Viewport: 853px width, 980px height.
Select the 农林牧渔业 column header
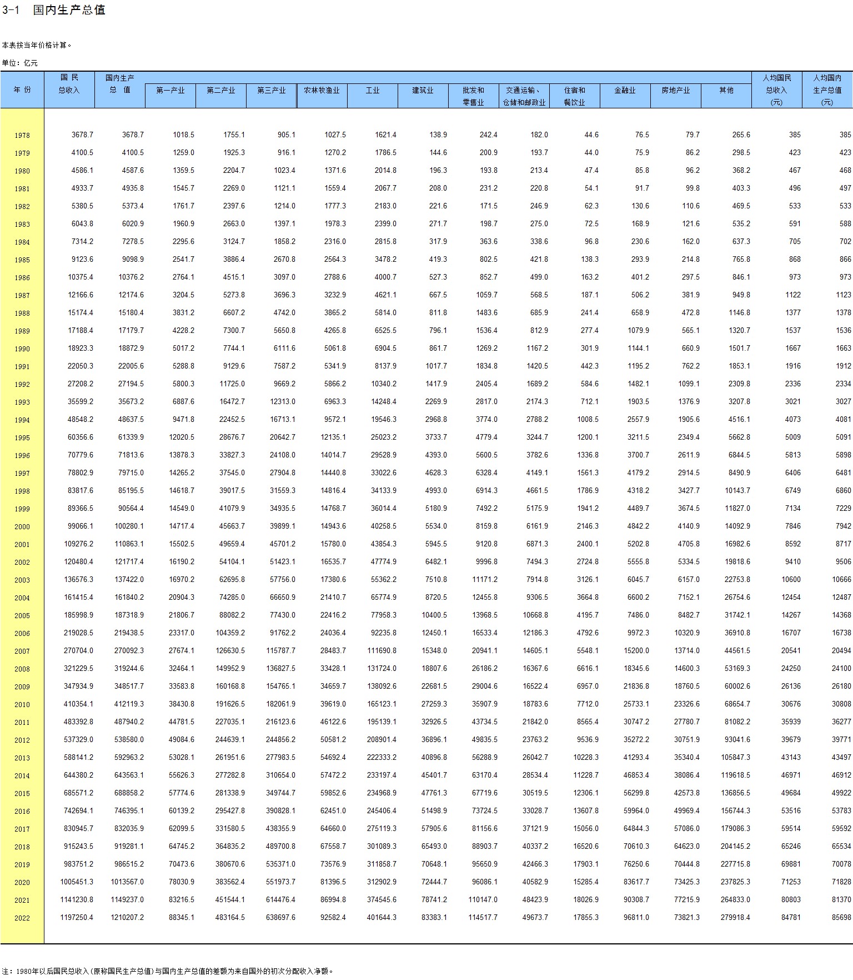[322, 90]
